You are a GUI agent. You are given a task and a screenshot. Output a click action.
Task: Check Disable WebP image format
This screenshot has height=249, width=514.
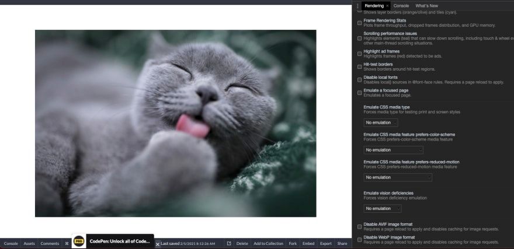point(360,240)
